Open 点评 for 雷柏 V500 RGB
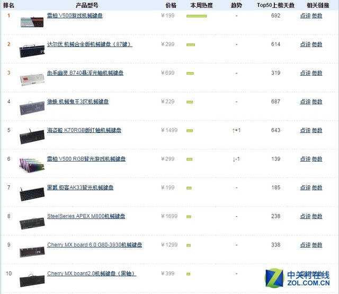The image size is (339, 294). 305,159
